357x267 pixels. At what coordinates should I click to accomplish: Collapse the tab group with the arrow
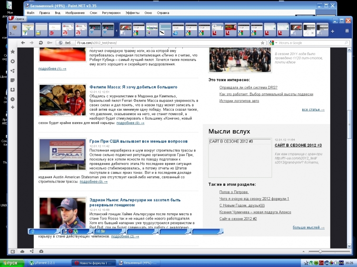pyautogui.click(x=116, y=30)
